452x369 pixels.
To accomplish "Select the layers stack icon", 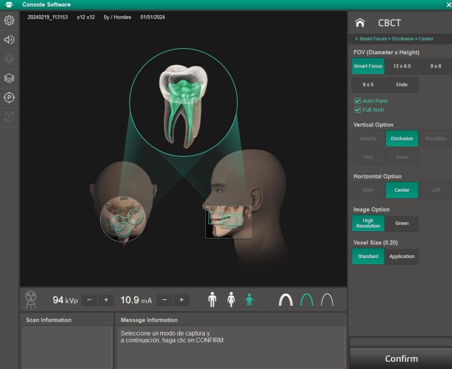I will click(x=9, y=78).
